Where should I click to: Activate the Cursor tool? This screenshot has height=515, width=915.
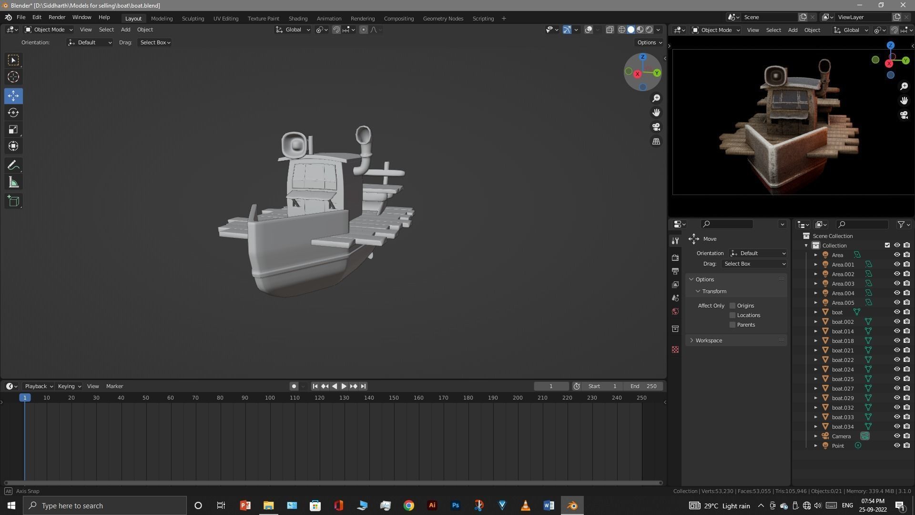click(13, 77)
